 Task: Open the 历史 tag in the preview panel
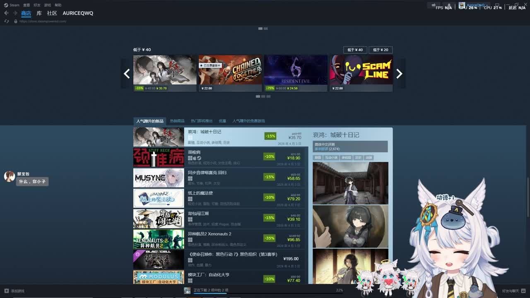pos(359,158)
